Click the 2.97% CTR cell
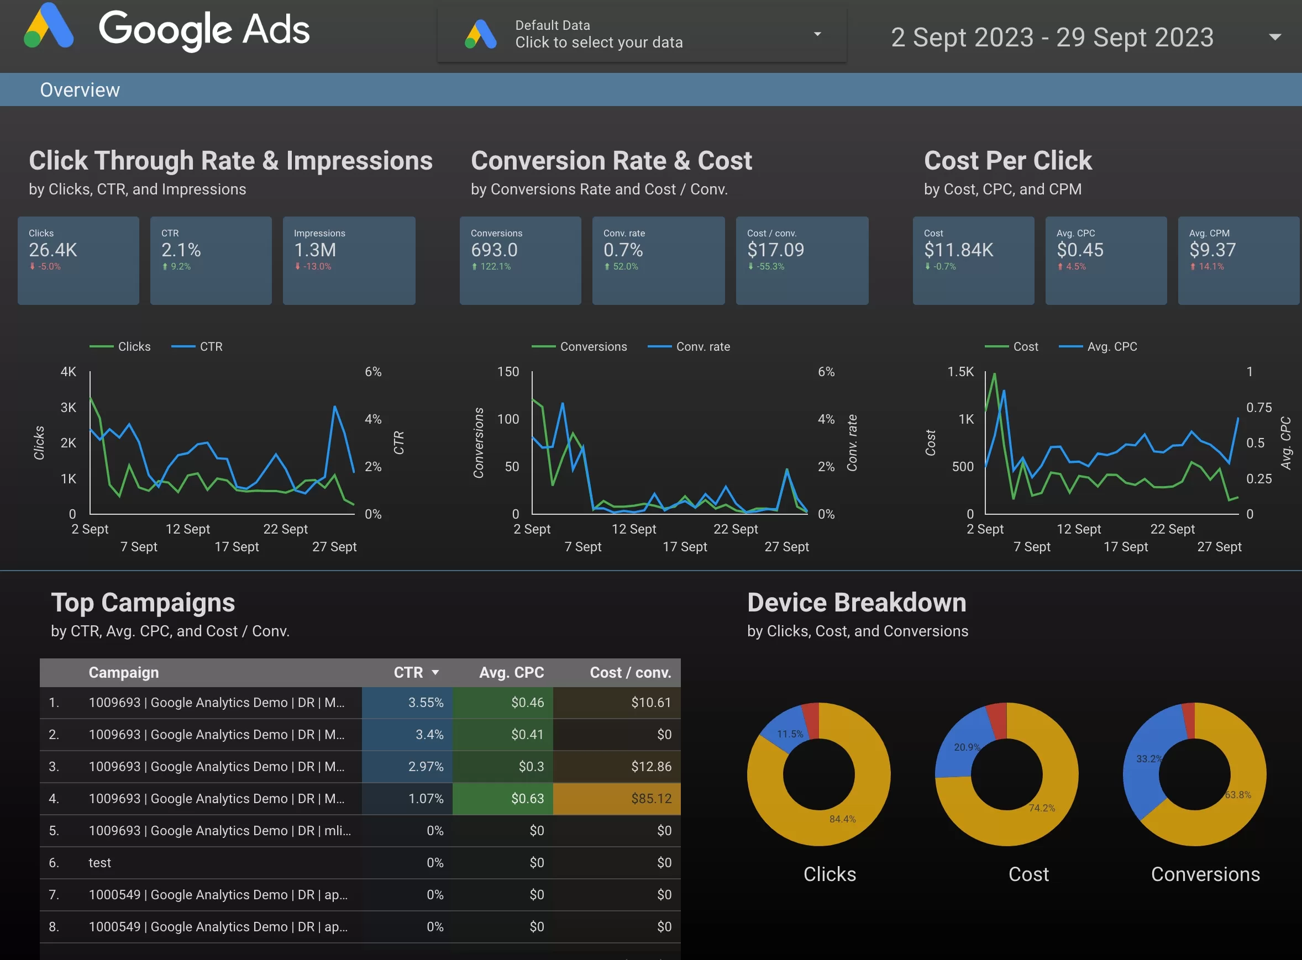The width and height of the screenshot is (1302, 960). 407,767
